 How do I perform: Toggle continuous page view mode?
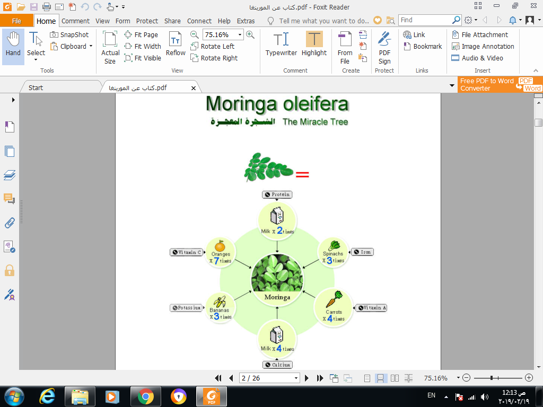(x=381, y=378)
